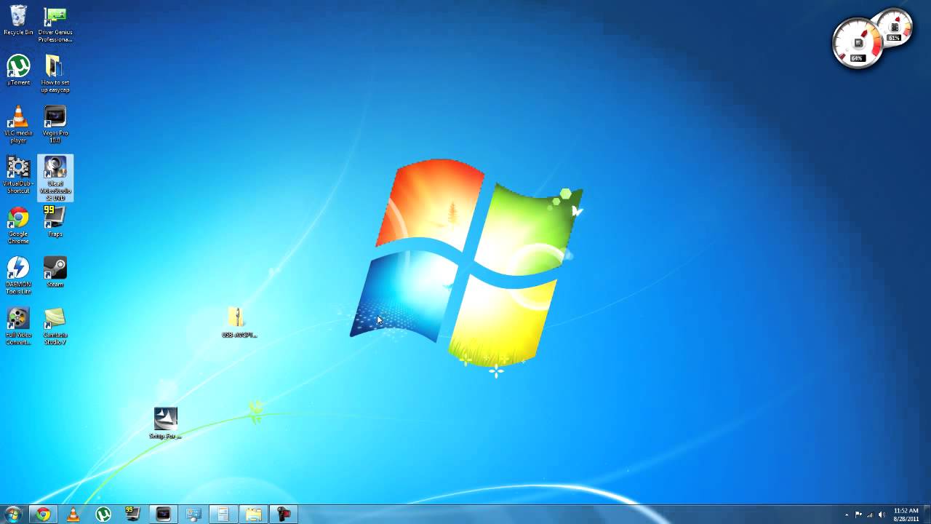
Task: Select the DAEMON Tools Lite shortcut
Action: coord(18,276)
